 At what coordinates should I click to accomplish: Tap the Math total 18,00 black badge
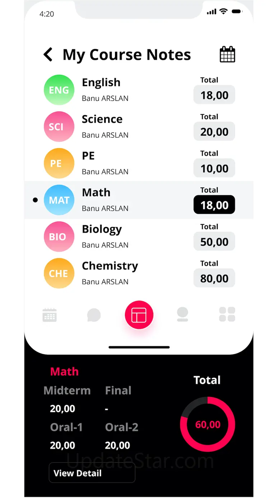(x=214, y=205)
